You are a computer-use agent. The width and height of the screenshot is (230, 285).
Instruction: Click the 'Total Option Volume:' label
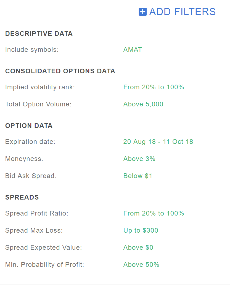click(38, 104)
